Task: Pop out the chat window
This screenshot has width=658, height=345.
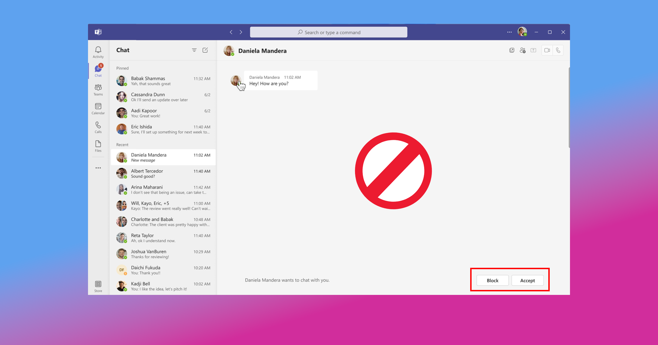Action: coord(512,50)
